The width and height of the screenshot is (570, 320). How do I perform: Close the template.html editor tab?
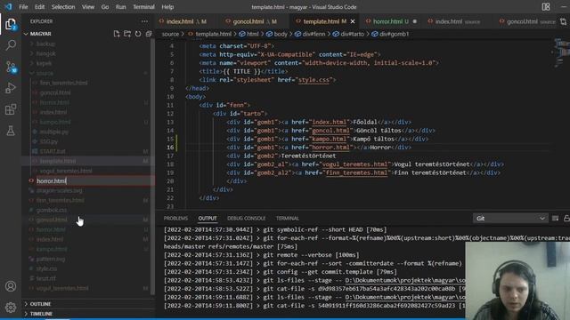[353, 21]
